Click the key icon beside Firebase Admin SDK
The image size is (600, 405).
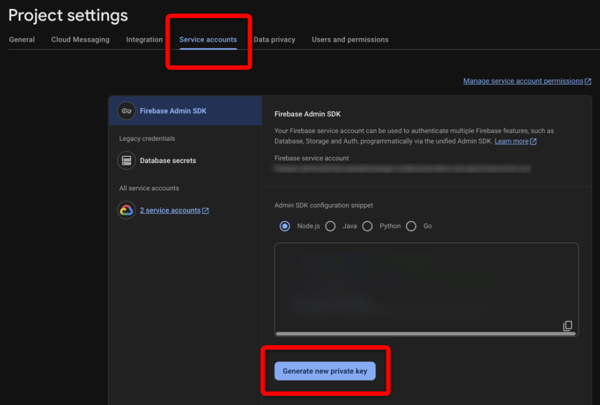(126, 111)
